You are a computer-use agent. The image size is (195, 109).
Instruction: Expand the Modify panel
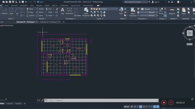pos(42,19)
